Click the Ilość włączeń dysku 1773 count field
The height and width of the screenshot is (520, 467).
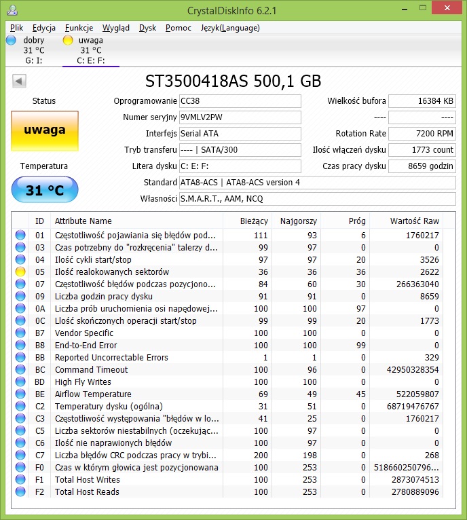coord(422,149)
